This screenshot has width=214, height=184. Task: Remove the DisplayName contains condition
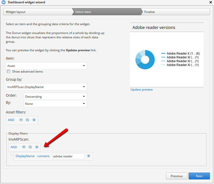click(x=89, y=156)
